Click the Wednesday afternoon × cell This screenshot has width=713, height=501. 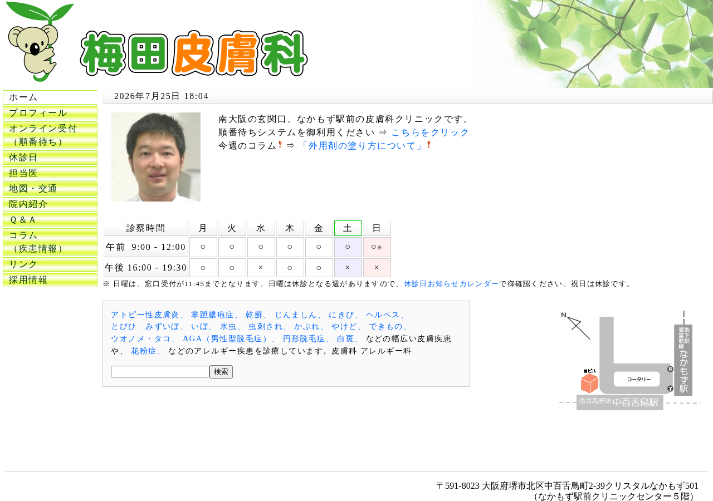pyautogui.click(x=261, y=268)
